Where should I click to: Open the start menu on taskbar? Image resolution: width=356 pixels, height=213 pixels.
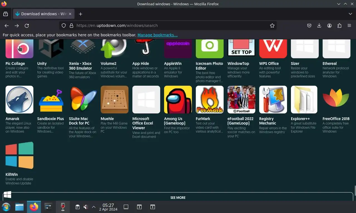pyautogui.click(x=6, y=207)
